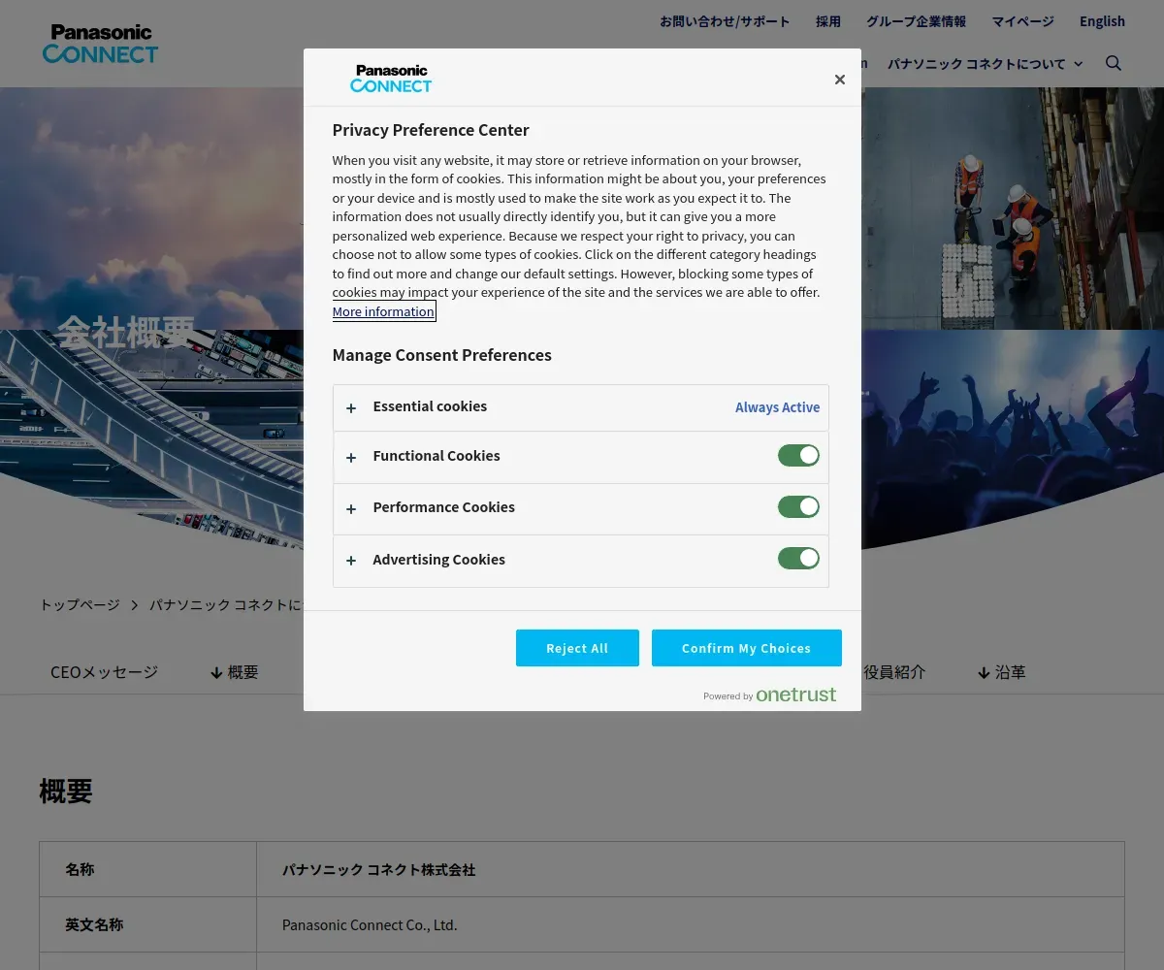Open パナソニック コネクトについて dropdown menu
Image resolution: width=1164 pixels, height=970 pixels.
tap(985, 64)
